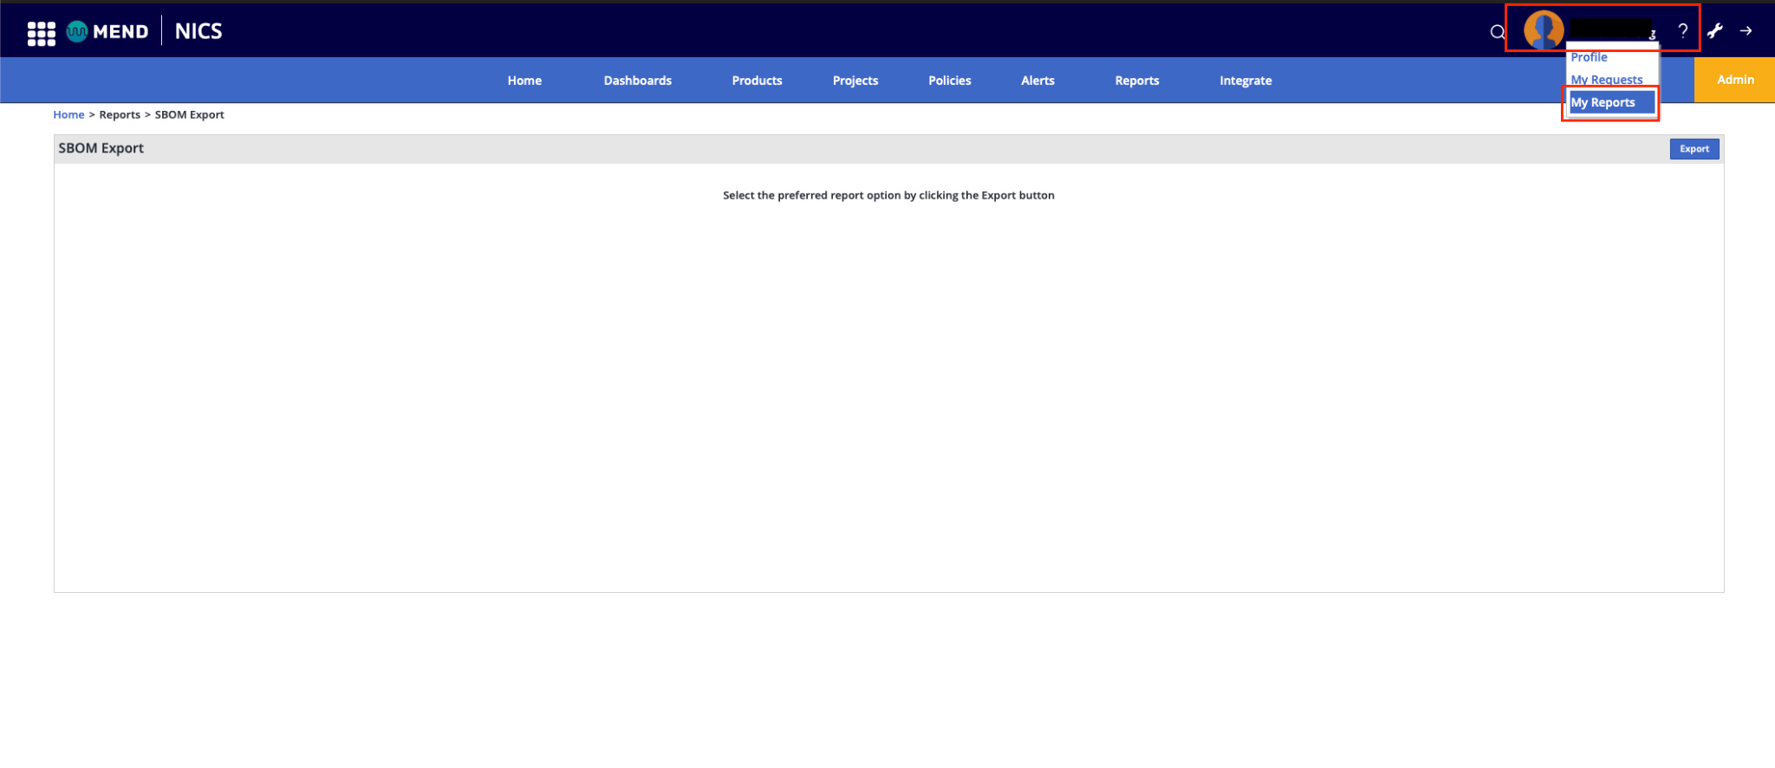The image size is (1775, 768).
Task: Click the NICS organization name
Action: tap(198, 31)
